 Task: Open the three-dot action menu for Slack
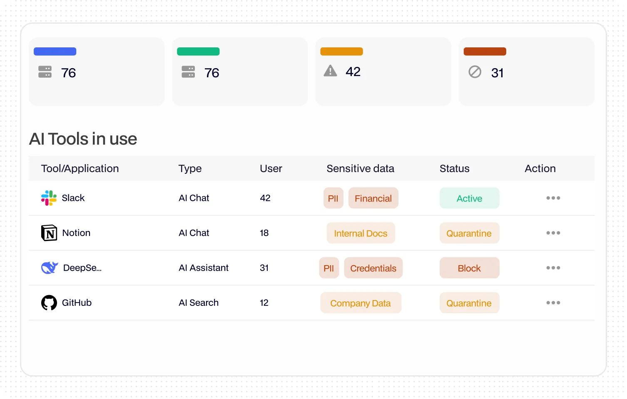coord(553,198)
